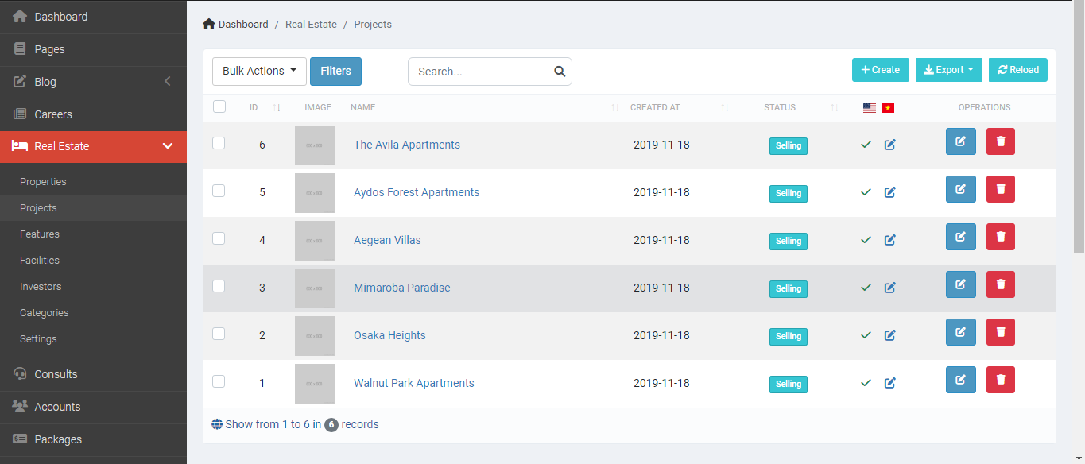This screenshot has width=1085, height=464.
Task: Expand the Export dropdown
Action: [947, 70]
